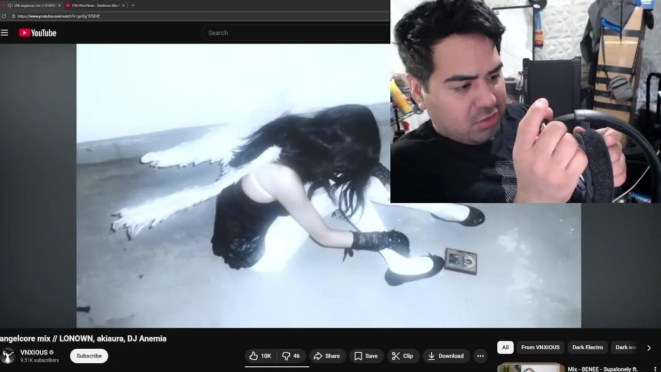Image resolution: width=661 pixels, height=372 pixels.
Task: Open the three-dot more actions menu
Action: (480, 356)
